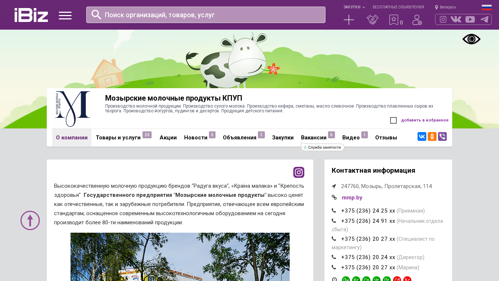
Task: Click добавить в избранное link
Action: tap(425, 120)
